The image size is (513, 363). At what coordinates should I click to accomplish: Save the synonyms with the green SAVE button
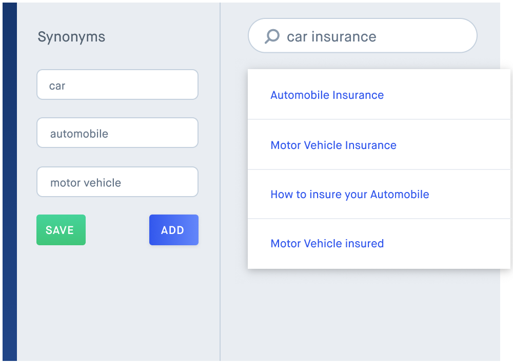(x=61, y=230)
